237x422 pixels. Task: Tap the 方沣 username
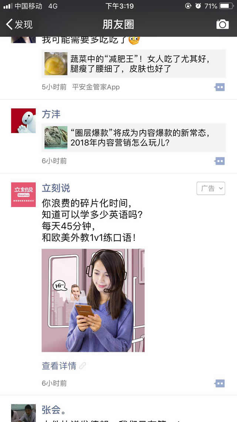point(51,114)
